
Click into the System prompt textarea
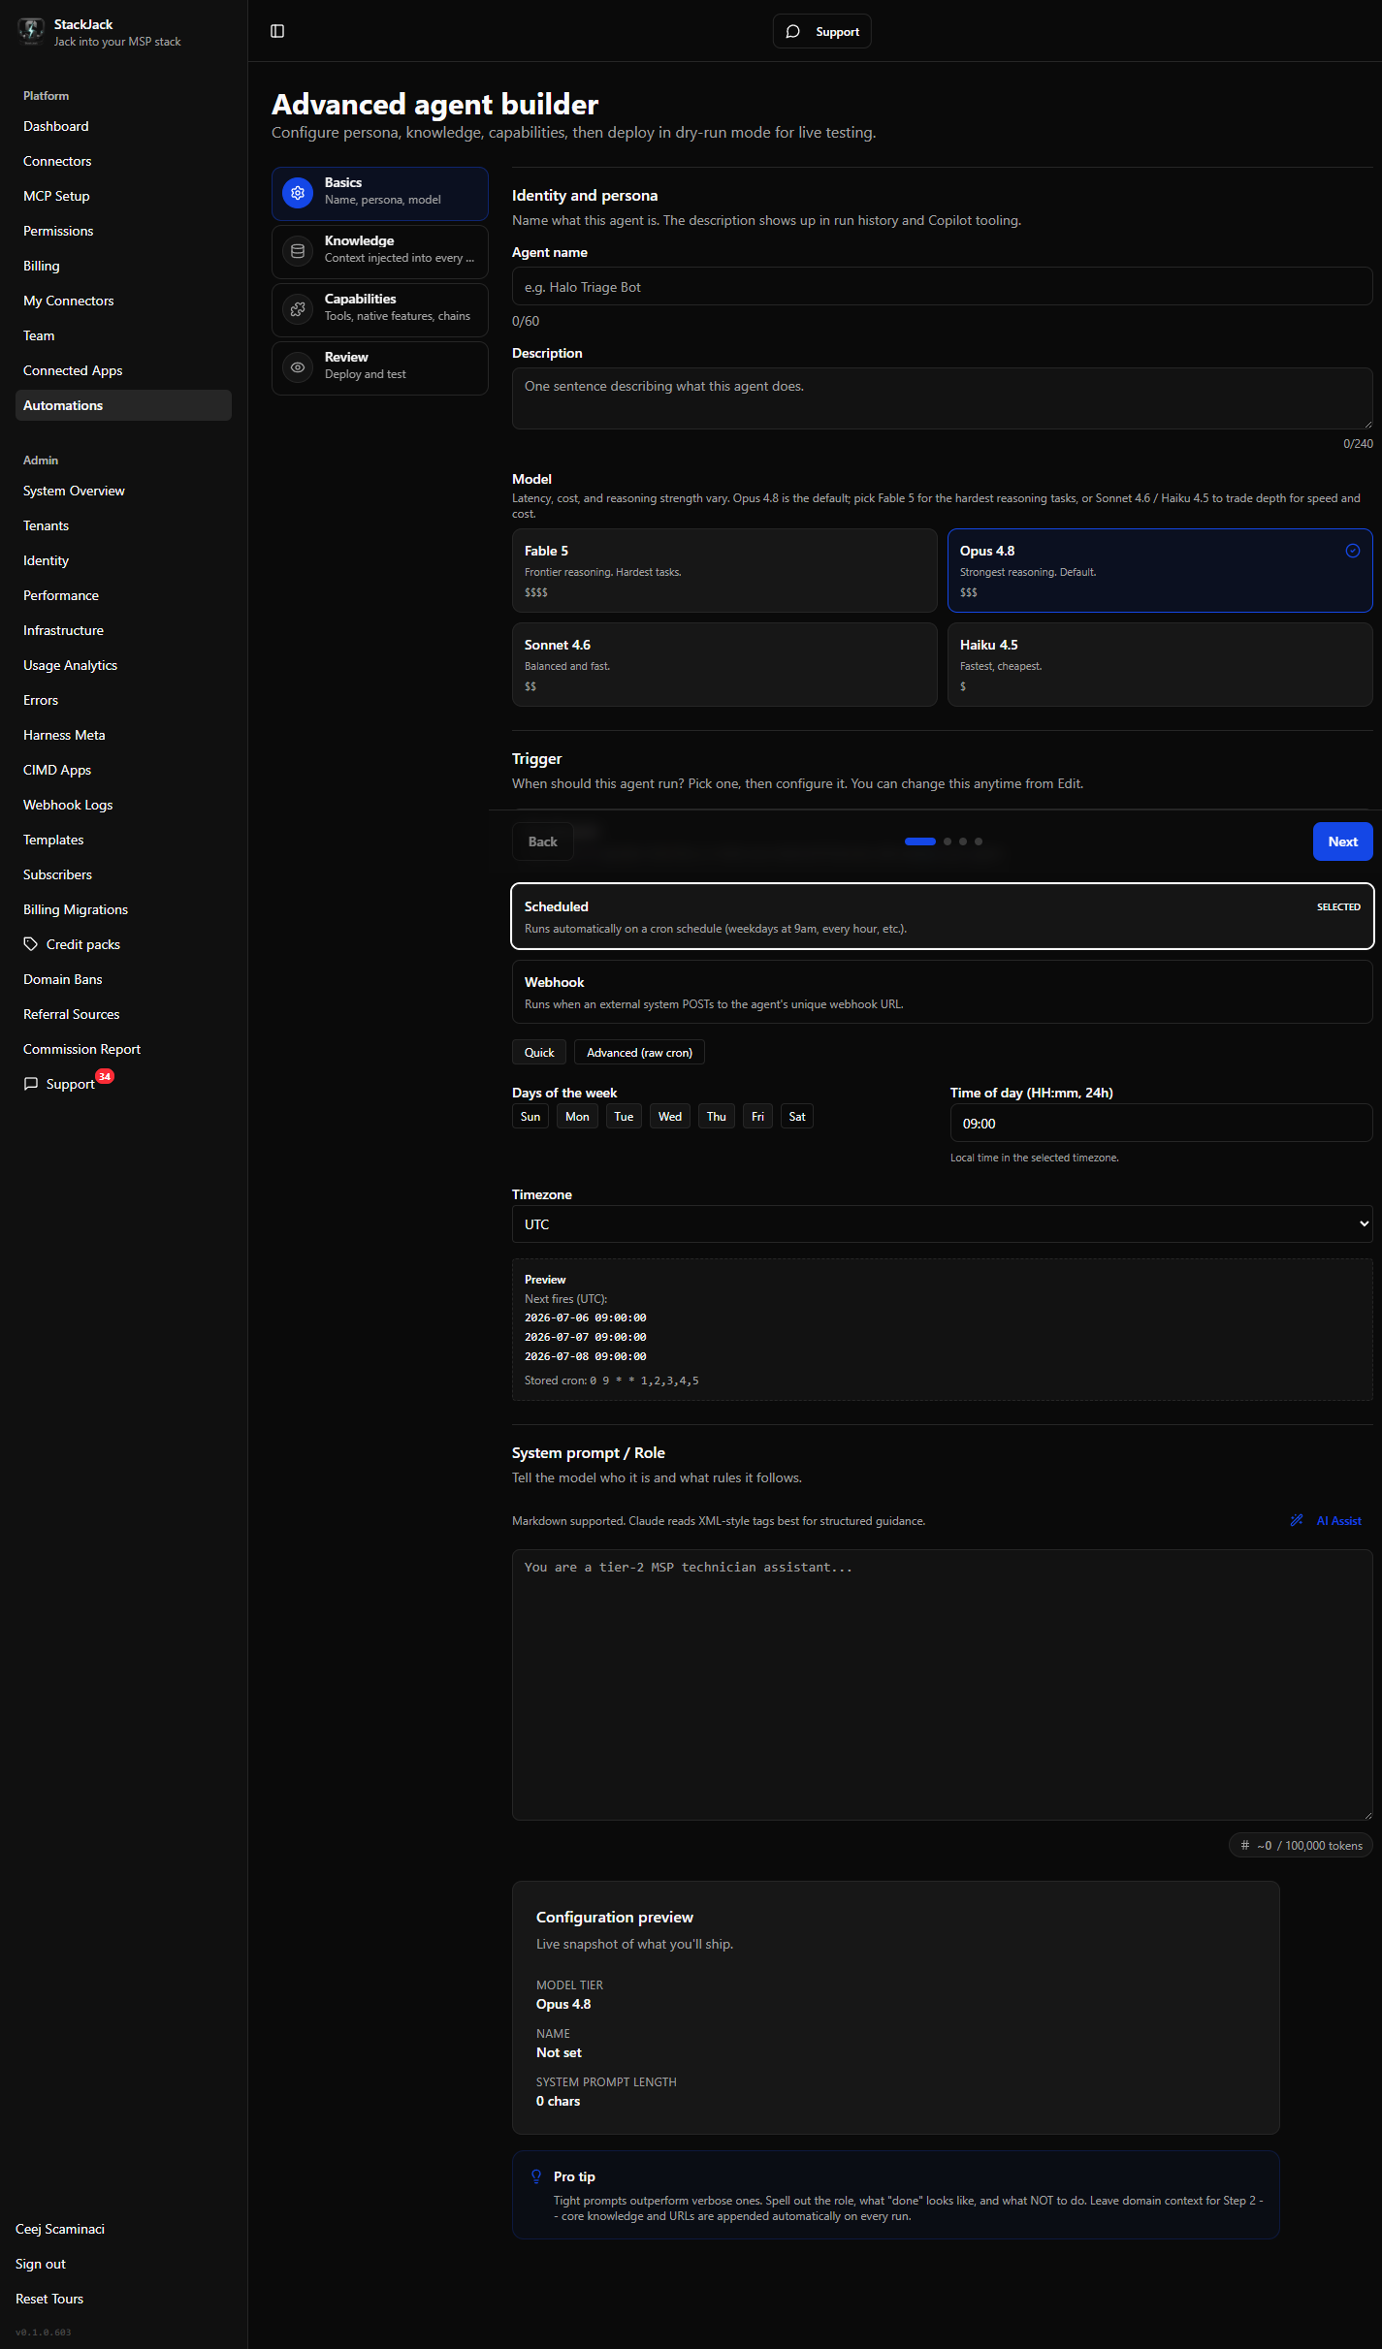click(943, 1685)
